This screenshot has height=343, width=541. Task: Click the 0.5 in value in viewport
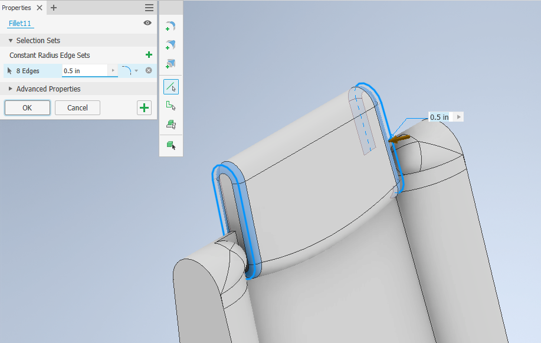[440, 117]
